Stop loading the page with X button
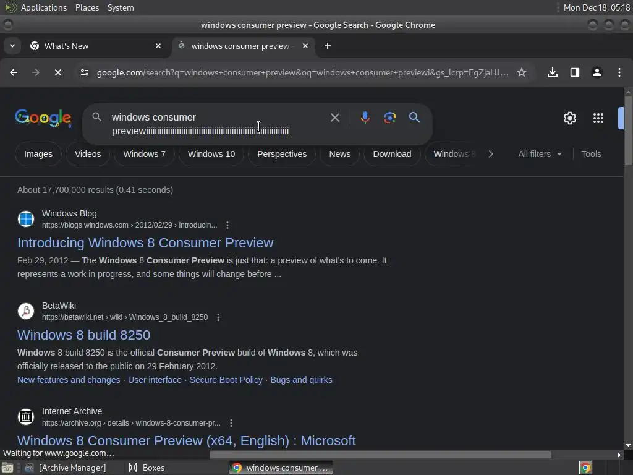The height and width of the screenshot is (475, 633). coord(58,72)
